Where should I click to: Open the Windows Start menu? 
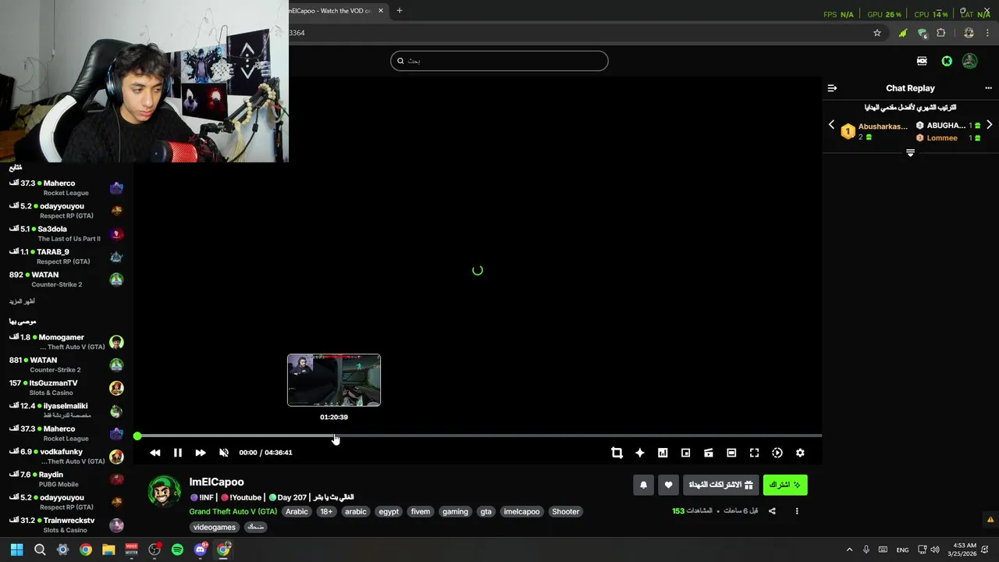click(16, 550)
